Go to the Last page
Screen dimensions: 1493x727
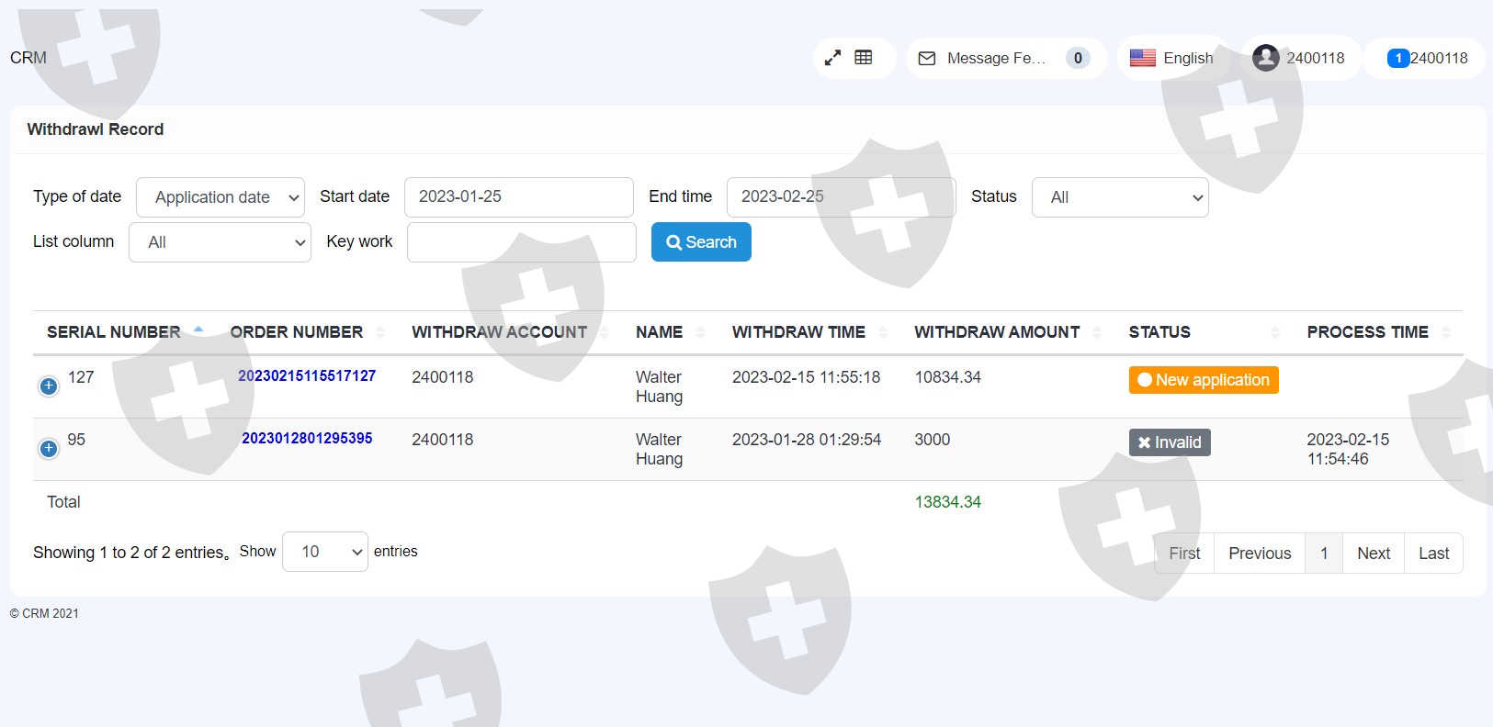(1433, 554)
